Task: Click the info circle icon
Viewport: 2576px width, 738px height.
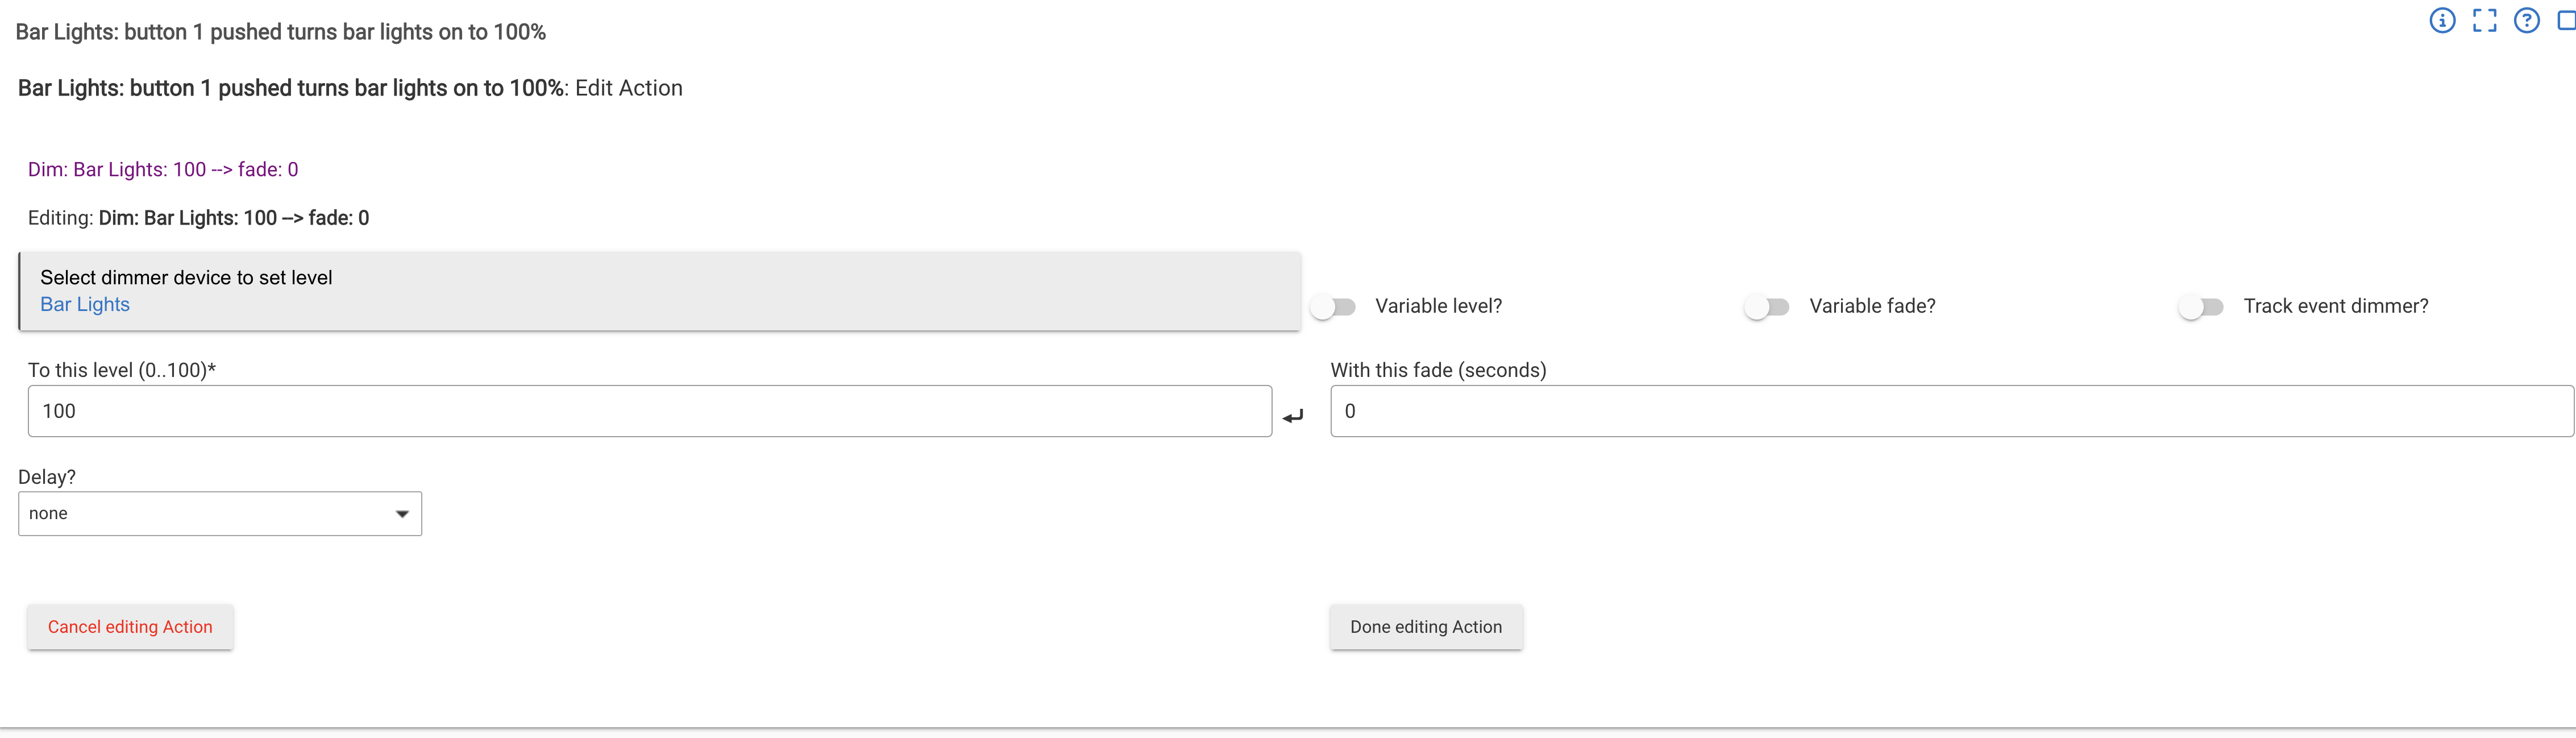Action: click(2442, 21)
